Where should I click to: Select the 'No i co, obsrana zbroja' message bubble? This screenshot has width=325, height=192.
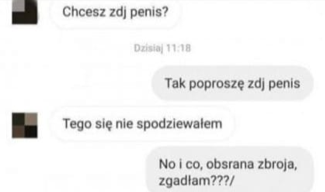(229, 170)
